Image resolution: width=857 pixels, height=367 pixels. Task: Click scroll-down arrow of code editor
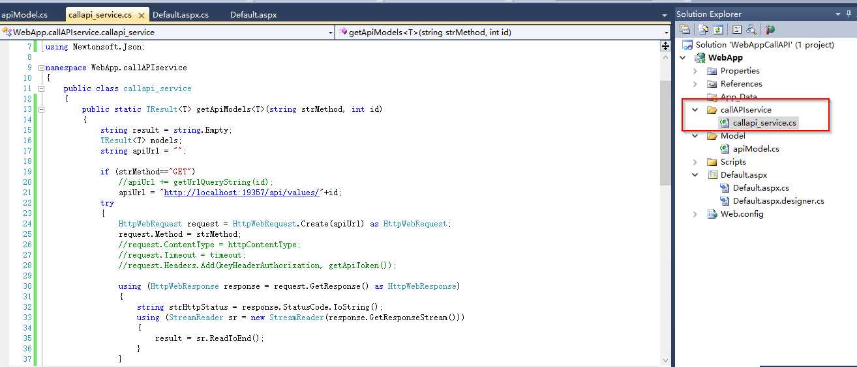tap(665, 361)
